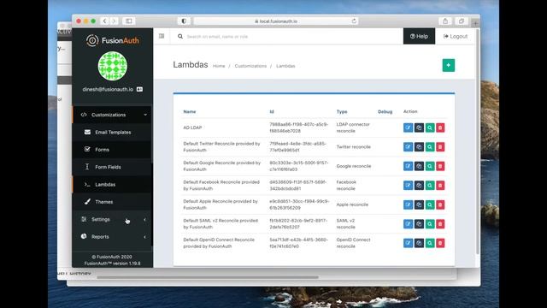Screen dimensions: 547x308
Task: Sort table by Name column
Action: (190, 112)
